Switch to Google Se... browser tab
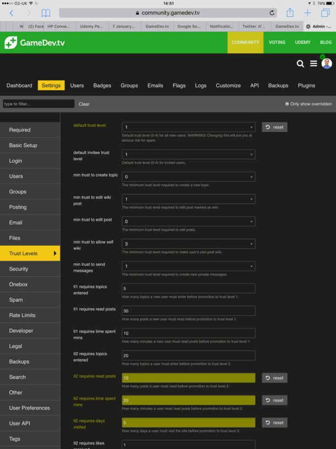Viewport: 336px width, 449px height. coord(189,26)
